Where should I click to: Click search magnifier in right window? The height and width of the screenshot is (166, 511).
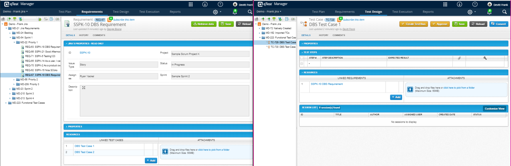pyautogui.click(x=504, y=12)
